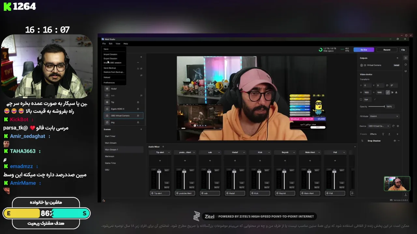Select Export Session in File menu
The width and height of the screenshot is (417, 234).
click(x=110, y=58)
